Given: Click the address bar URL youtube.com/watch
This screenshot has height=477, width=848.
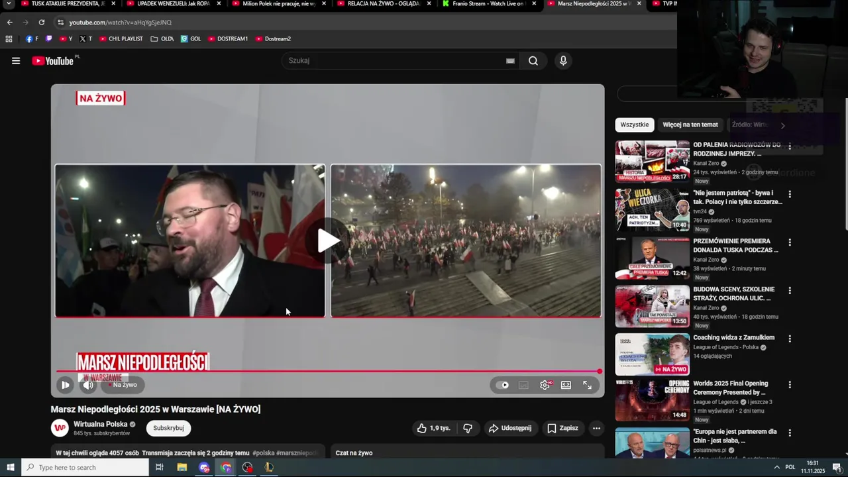Looking at the screenshot, I should (x=120, y=23).
